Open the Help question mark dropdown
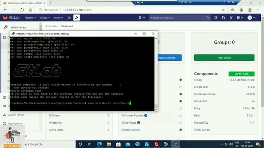 tap(240, 18)
